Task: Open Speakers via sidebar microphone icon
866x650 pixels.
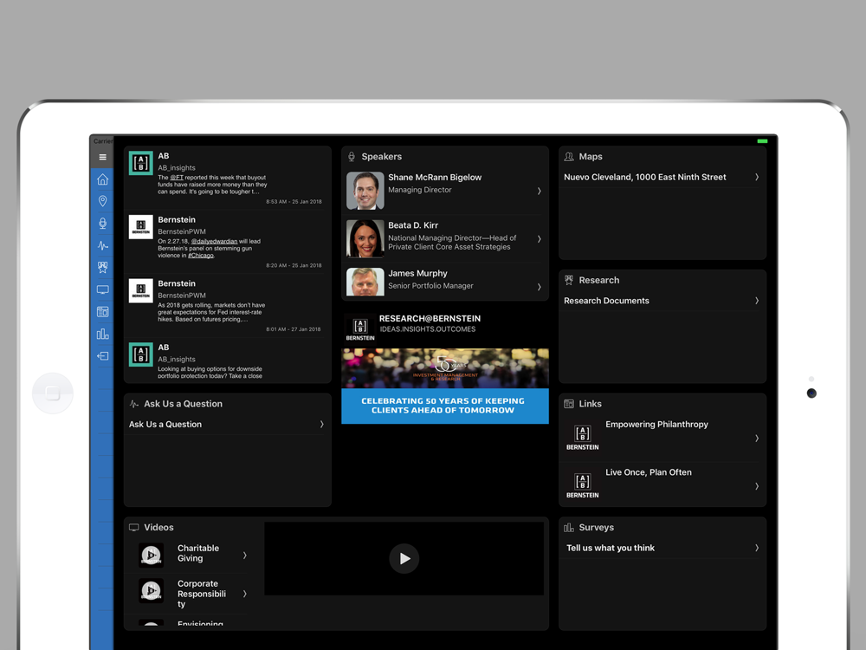Action: (x=103, y=224)
